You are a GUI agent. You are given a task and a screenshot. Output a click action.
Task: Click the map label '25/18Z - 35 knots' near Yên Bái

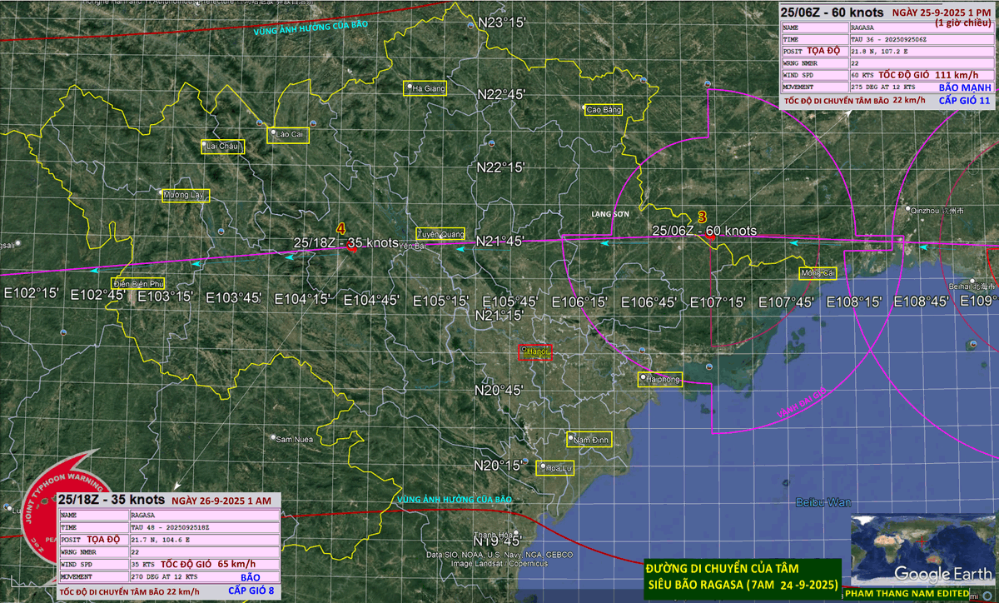346,242
